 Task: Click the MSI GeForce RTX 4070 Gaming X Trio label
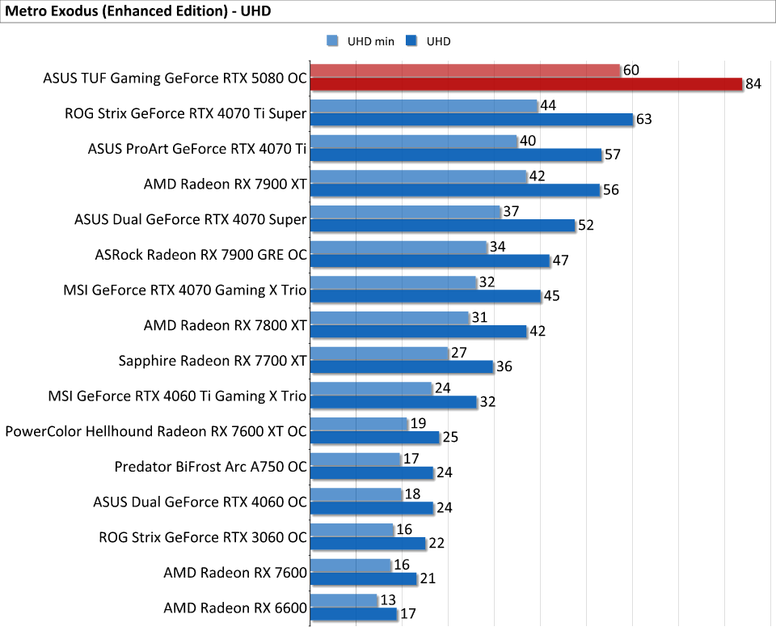(x=184, y=290)
